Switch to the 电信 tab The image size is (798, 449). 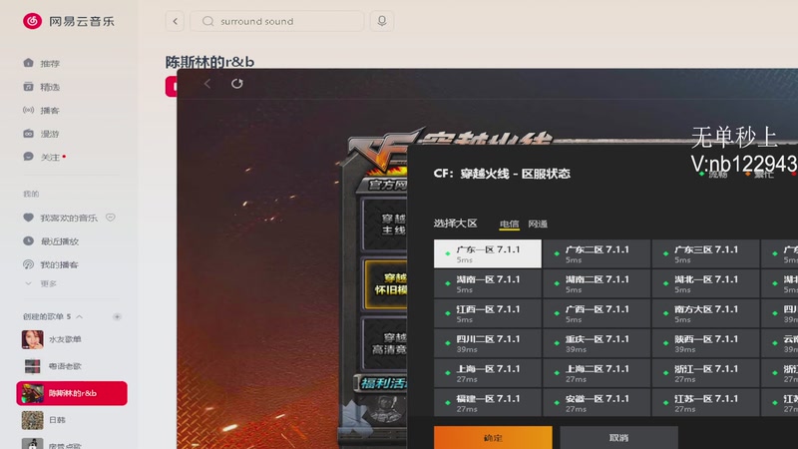click(x=509, y=224)
